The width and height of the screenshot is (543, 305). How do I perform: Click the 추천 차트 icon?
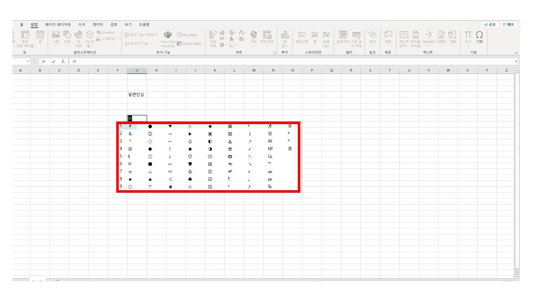(x=213, y=39)
